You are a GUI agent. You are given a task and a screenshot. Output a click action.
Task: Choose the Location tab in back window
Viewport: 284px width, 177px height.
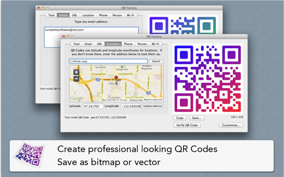tap(88, 15)
